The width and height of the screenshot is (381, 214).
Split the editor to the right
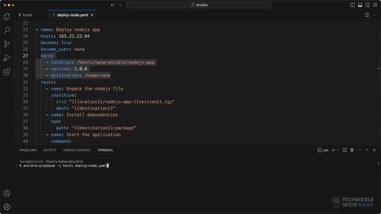367,15
